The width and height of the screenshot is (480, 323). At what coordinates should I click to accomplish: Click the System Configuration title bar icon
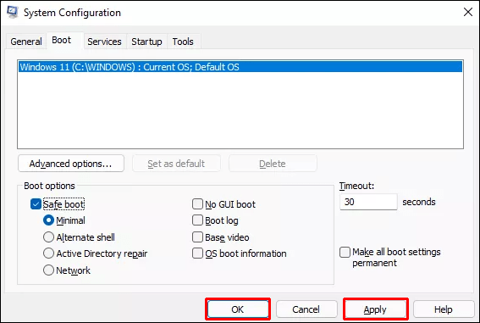click(13, 12)
